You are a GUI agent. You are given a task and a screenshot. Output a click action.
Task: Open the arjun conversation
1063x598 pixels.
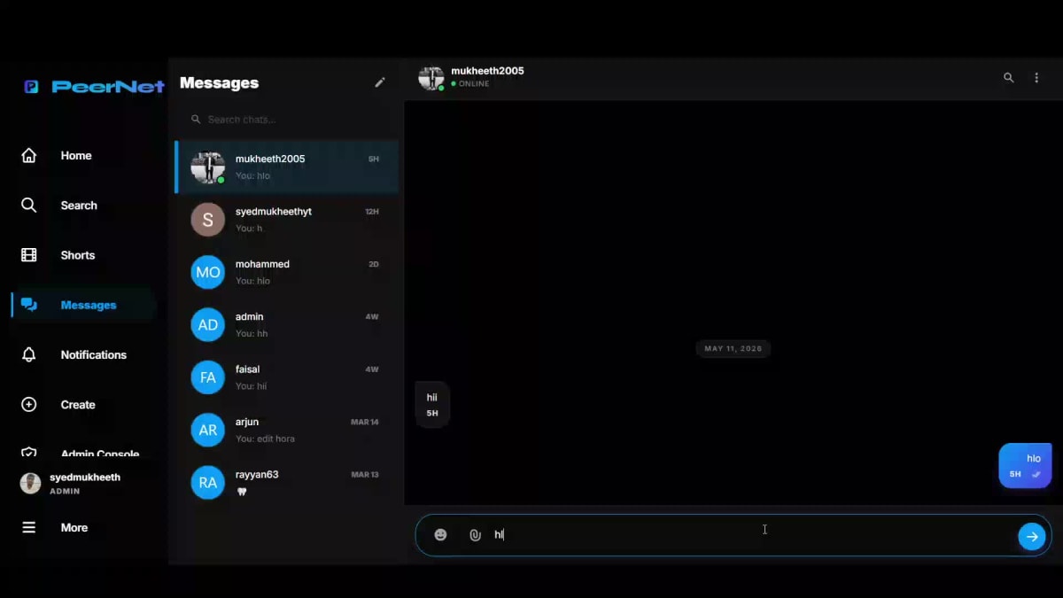pyautogui.click(x=286, y=430)
